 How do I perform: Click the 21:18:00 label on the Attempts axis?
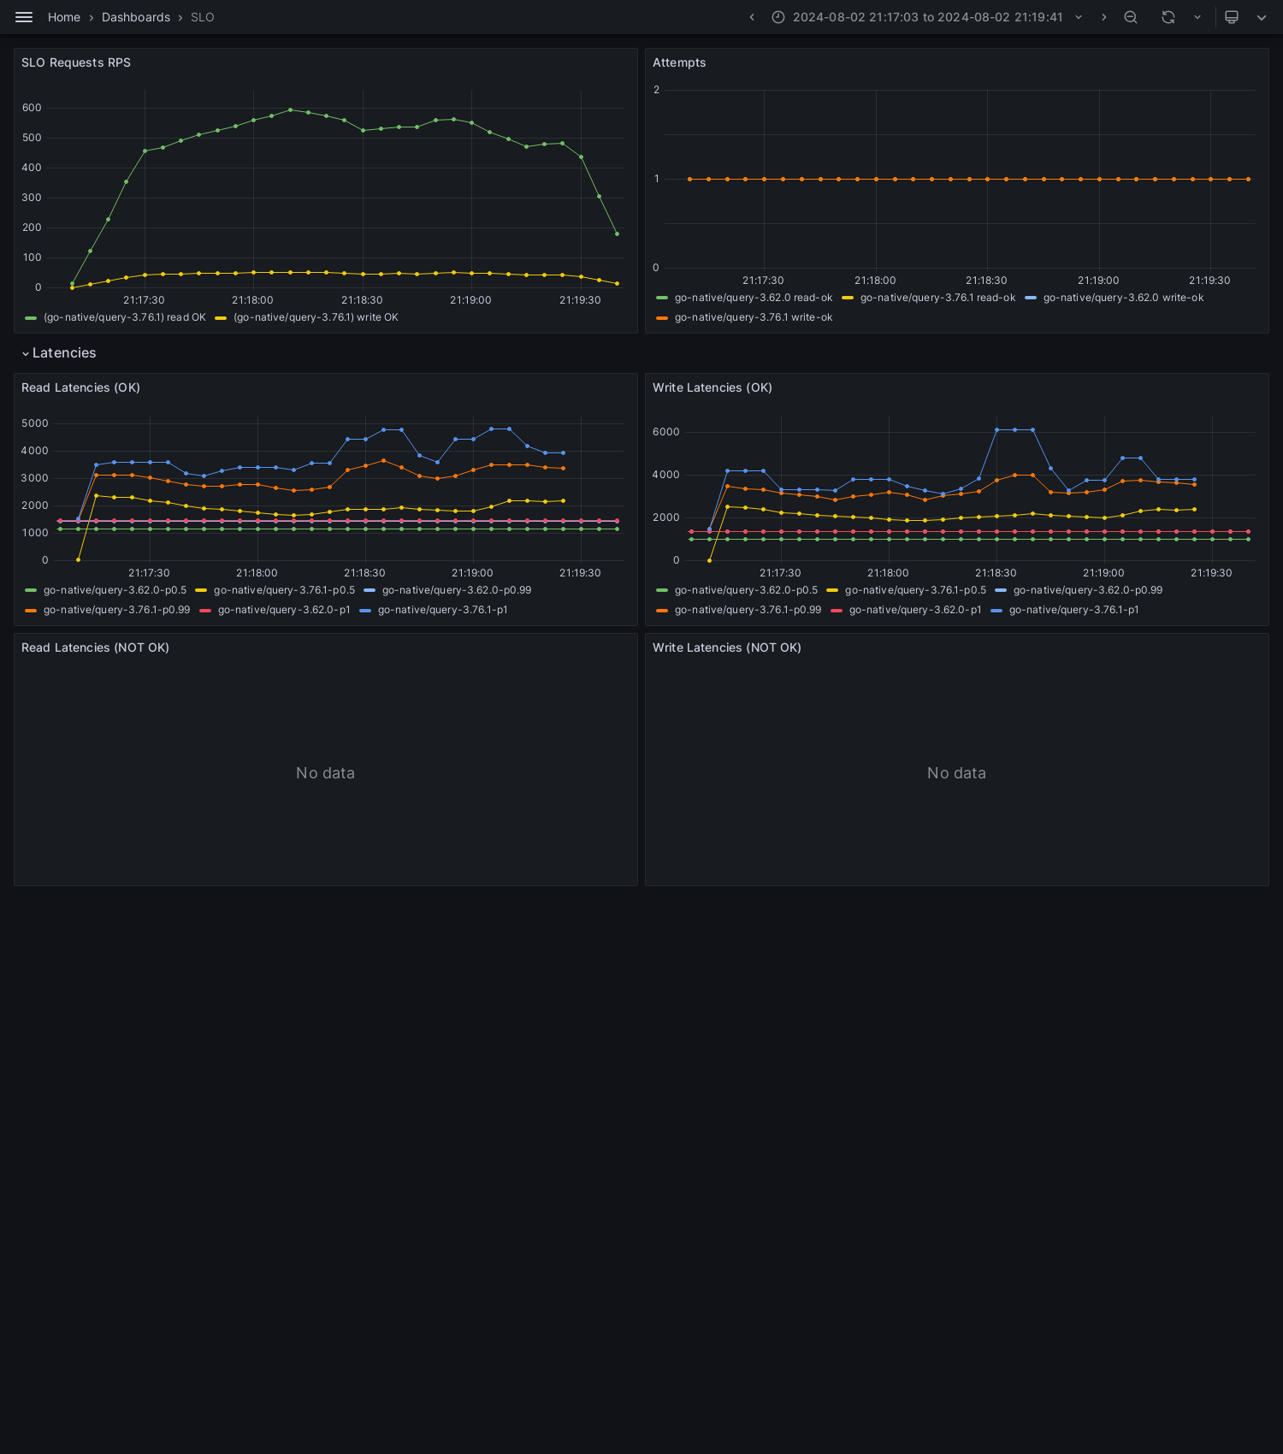coord(875,281)
